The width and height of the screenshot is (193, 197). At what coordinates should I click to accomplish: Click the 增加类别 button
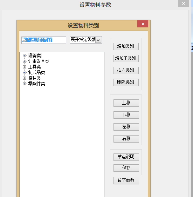coord(126,46)
